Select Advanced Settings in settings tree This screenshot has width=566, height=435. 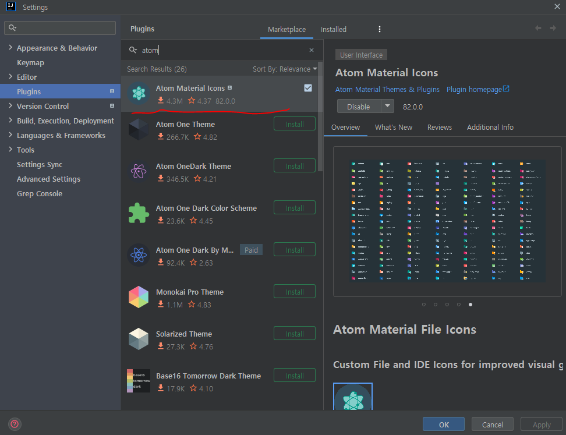tap(48, 179)
